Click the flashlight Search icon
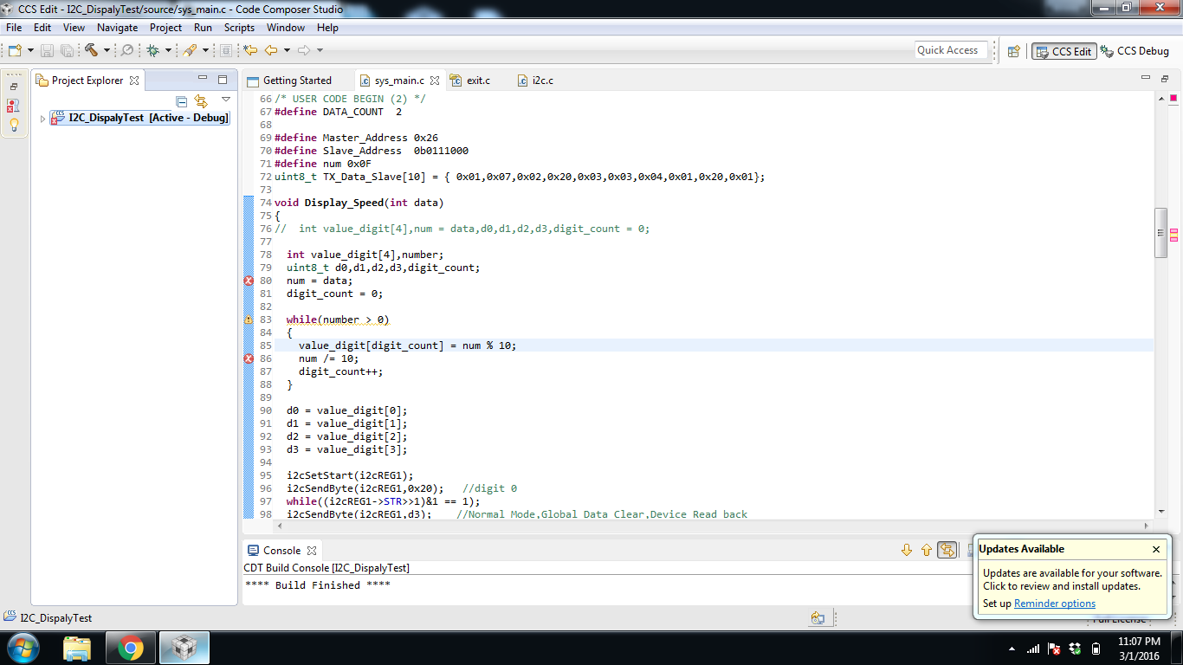Viewport: 1183px width, 665px height. [190, 50]
